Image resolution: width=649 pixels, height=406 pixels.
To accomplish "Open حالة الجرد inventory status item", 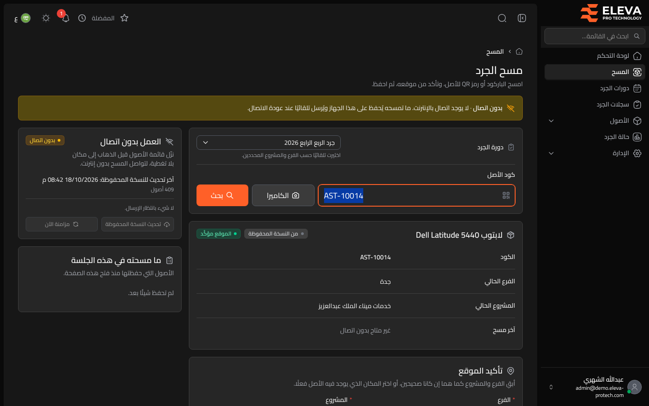I will click(x=595, y=137).
